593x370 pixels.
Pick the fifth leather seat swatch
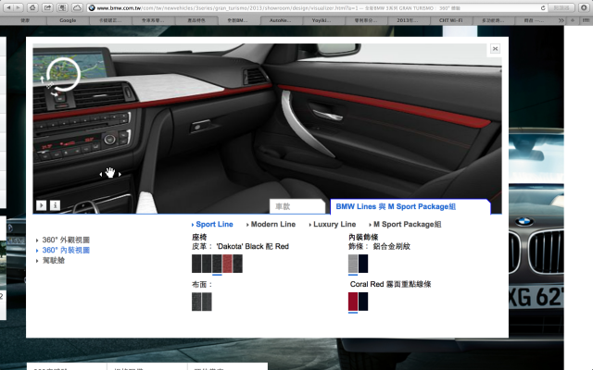(x=237, y=264)
